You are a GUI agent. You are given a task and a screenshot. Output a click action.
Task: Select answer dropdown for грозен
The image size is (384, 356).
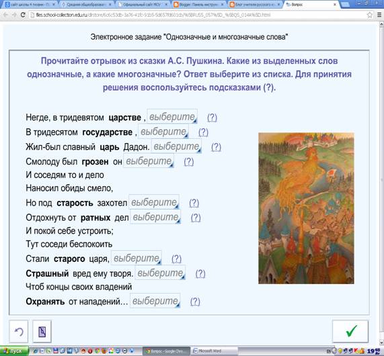pyautogui.click(x=149, y=161)
